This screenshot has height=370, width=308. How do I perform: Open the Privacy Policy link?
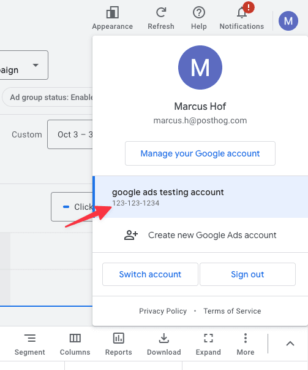click(163, 311)
